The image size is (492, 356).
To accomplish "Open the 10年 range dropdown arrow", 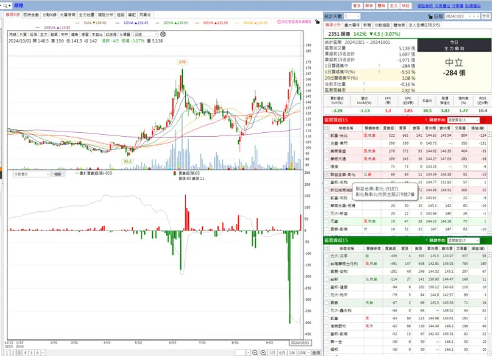I will pos(308,353).
